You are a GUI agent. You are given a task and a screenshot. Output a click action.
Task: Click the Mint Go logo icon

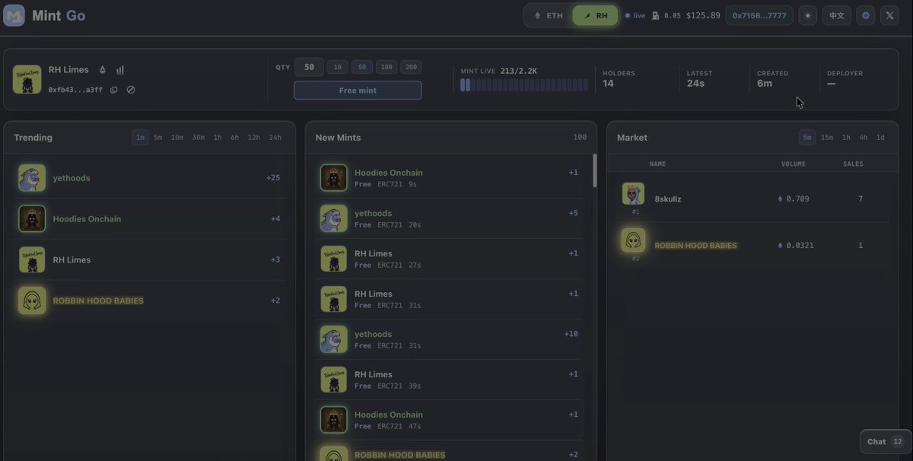[x=14, y=15]
